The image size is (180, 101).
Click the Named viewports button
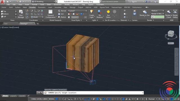62,11
